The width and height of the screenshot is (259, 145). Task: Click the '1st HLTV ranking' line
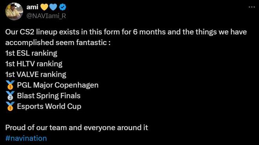(34, 64)
